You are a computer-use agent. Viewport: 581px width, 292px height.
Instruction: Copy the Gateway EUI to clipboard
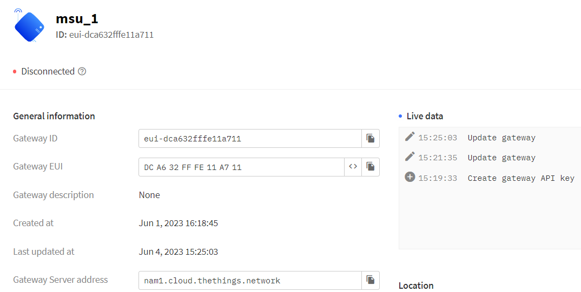pyautogui.click(x=371, y=167)
